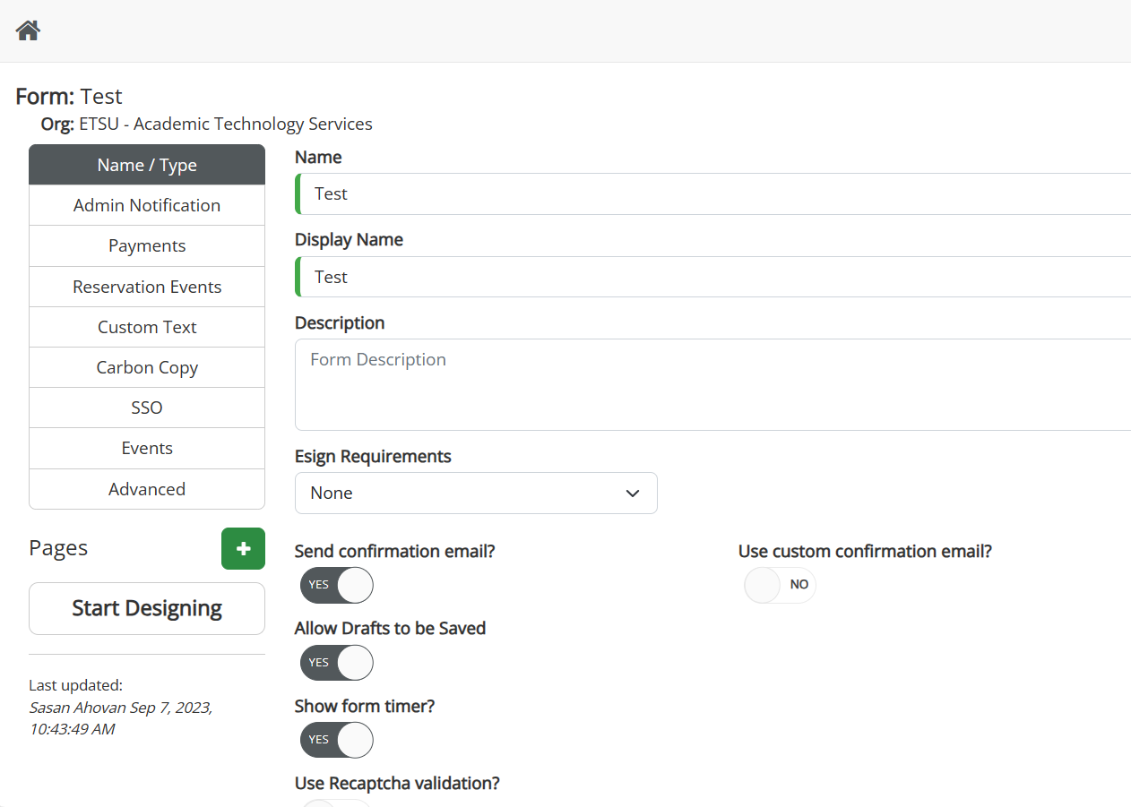Open Reservation Events section
The image size is (1131, 807).
coord(147,287)
